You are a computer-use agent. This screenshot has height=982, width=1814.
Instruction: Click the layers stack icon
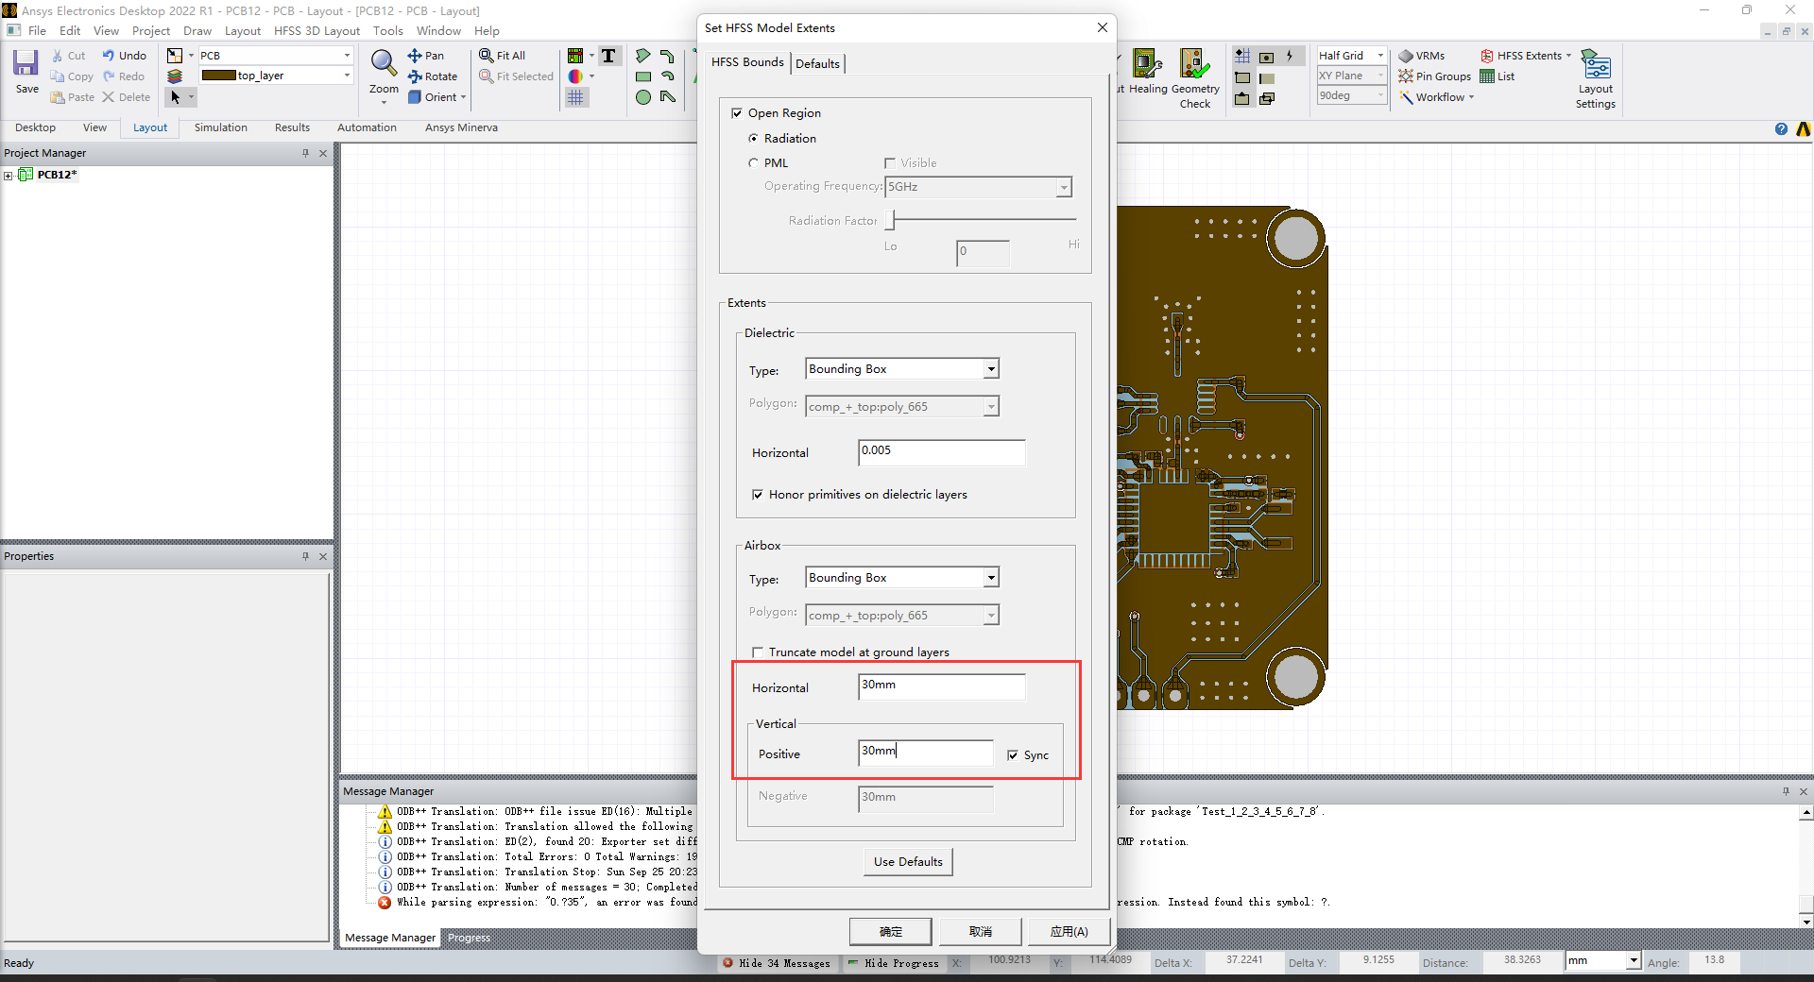pos(175,76)
